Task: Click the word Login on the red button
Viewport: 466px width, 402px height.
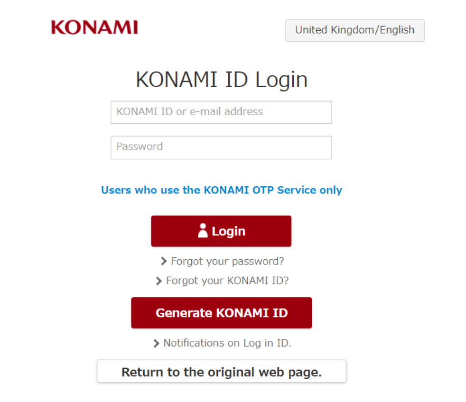Action: point(228,231)
